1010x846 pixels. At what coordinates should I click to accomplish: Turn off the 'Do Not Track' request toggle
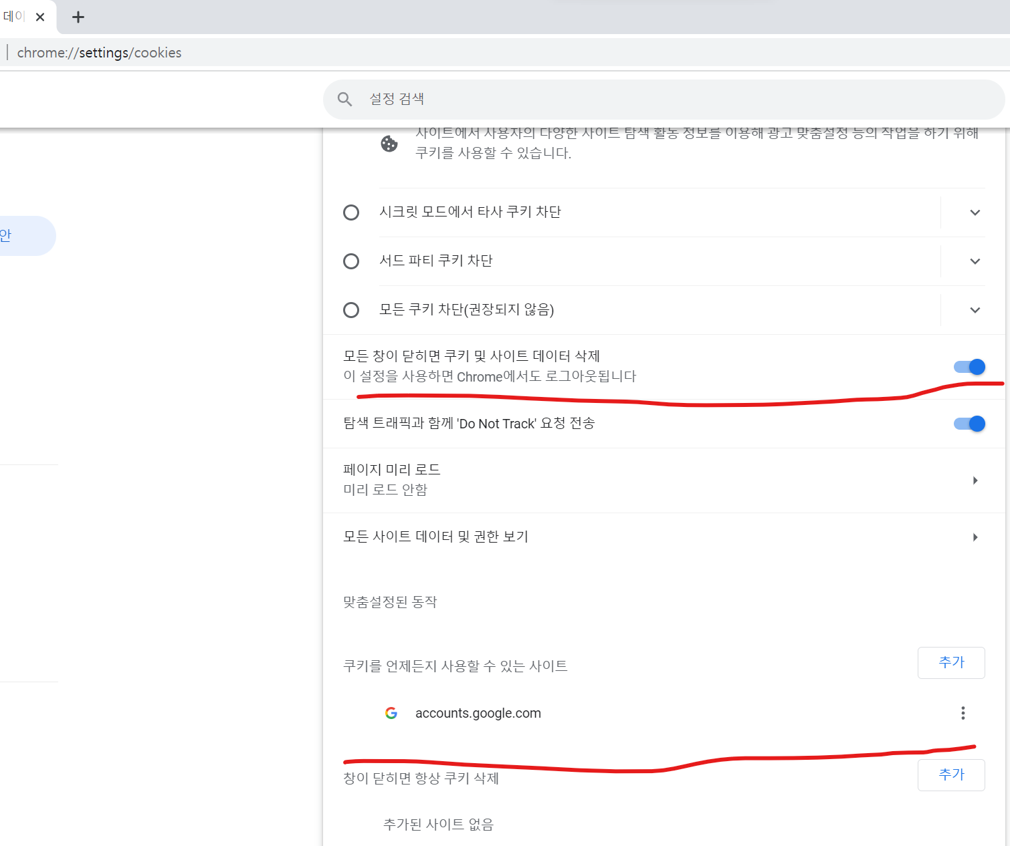(969, 423)
